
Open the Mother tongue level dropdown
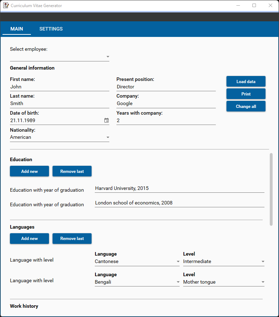tap(224, 282)
